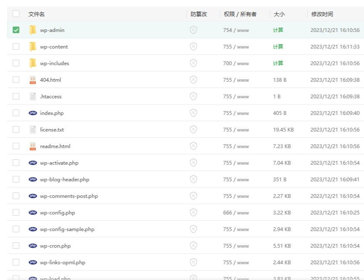Check the 404.html row checkbox

16,80
